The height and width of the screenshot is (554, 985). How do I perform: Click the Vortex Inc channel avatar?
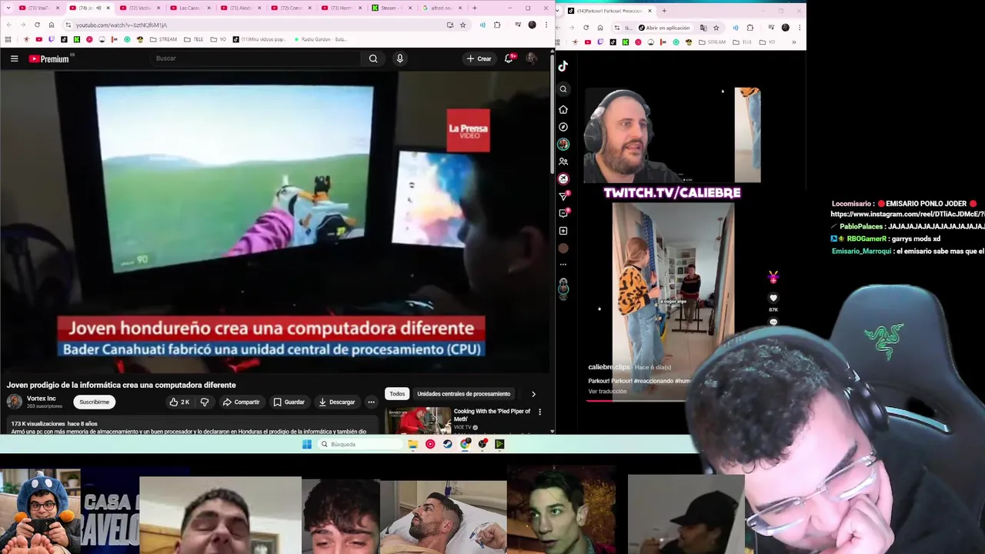tap(15, 402)
